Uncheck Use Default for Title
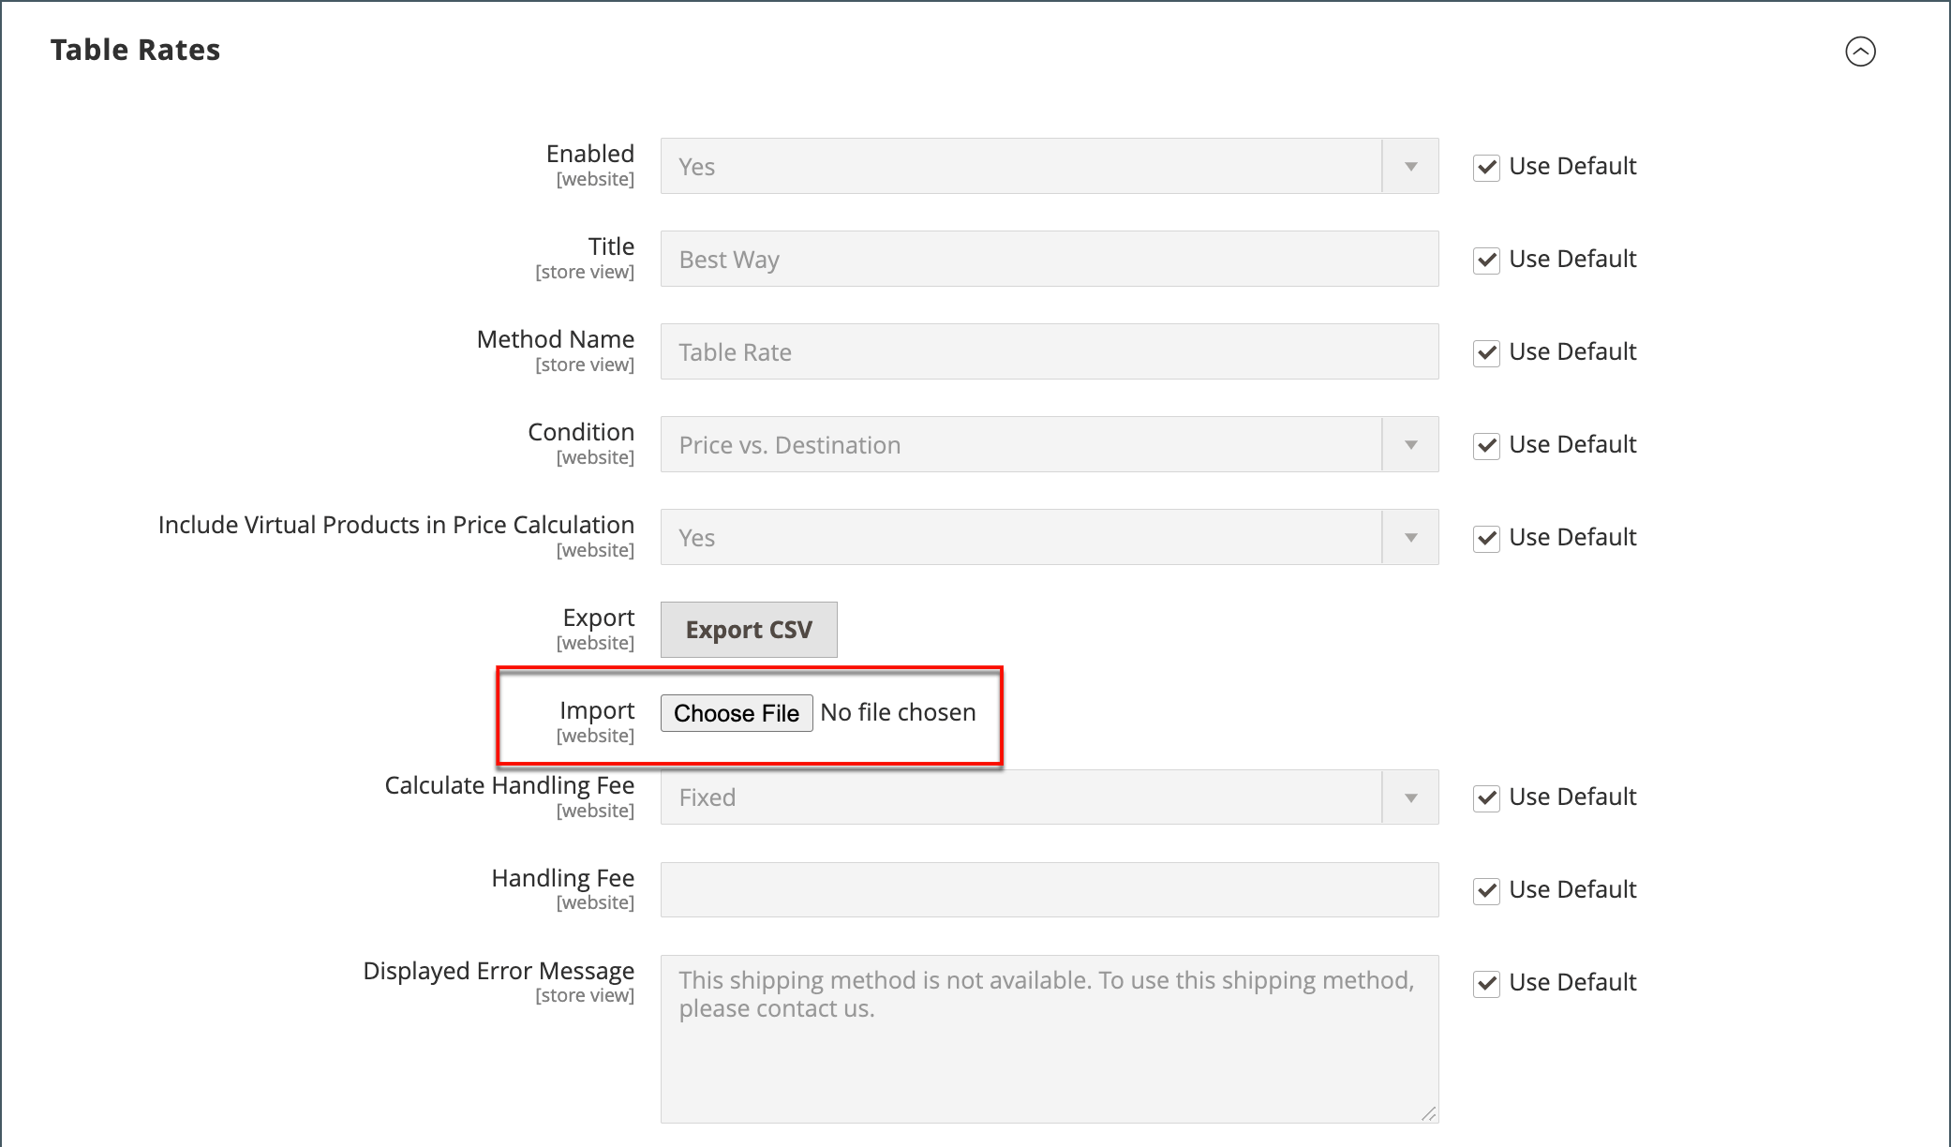1951x1147 pixels. [x=1486, y=261]
